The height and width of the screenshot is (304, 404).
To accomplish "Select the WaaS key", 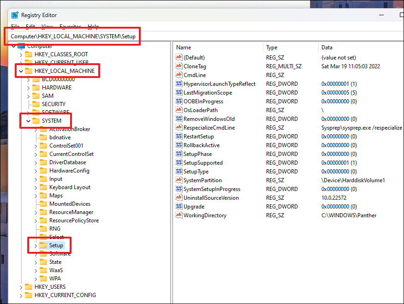I will (56, 270).
